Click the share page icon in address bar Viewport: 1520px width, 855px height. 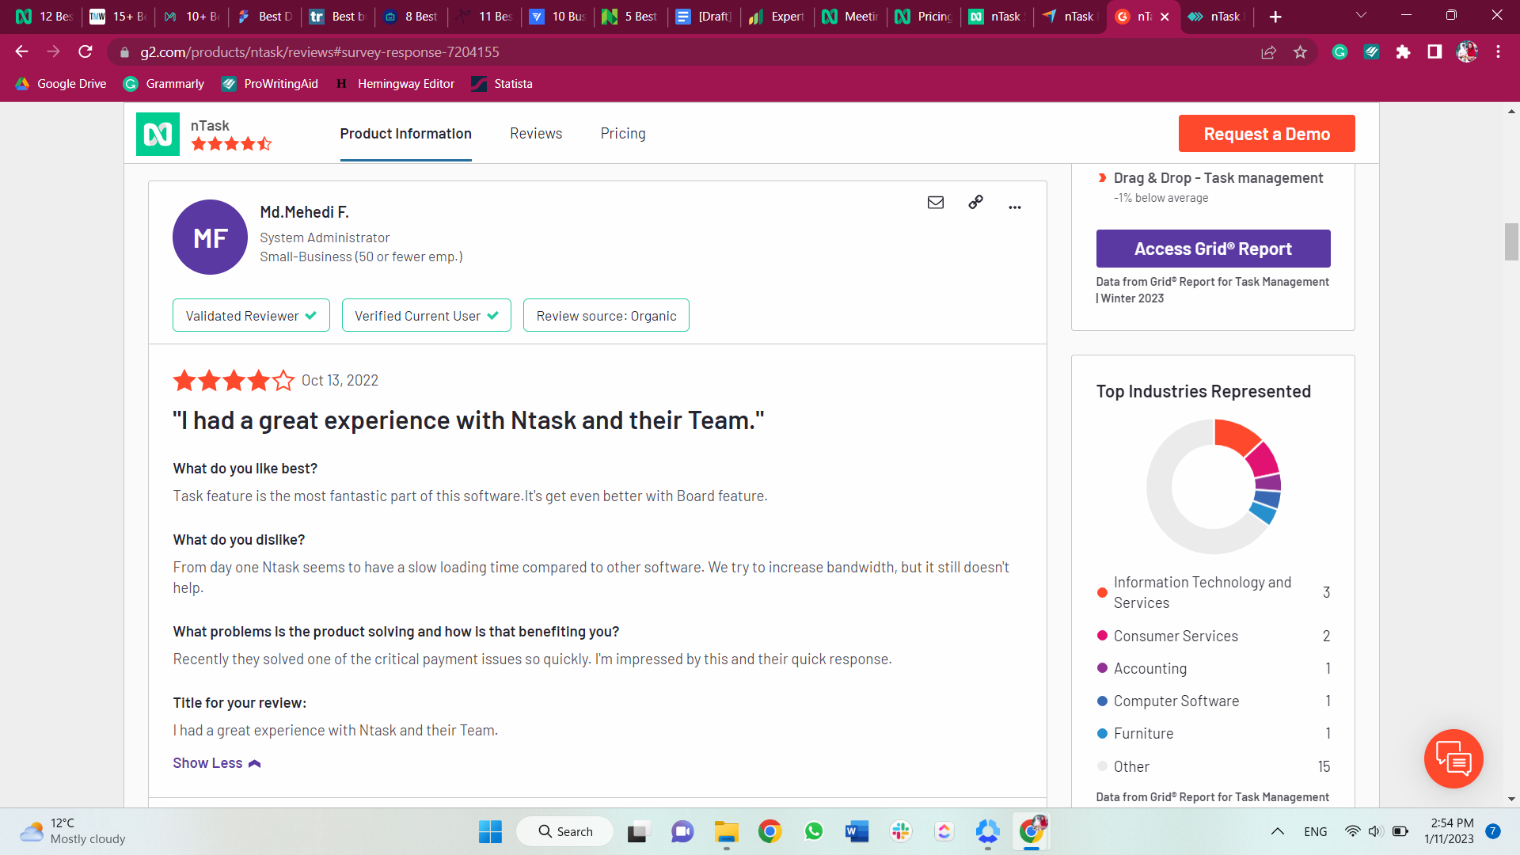tap(1268, 52)
